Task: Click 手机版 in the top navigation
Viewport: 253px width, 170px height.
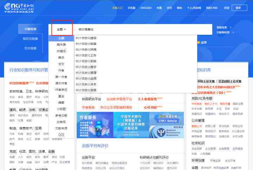Action: pos(131,8)
